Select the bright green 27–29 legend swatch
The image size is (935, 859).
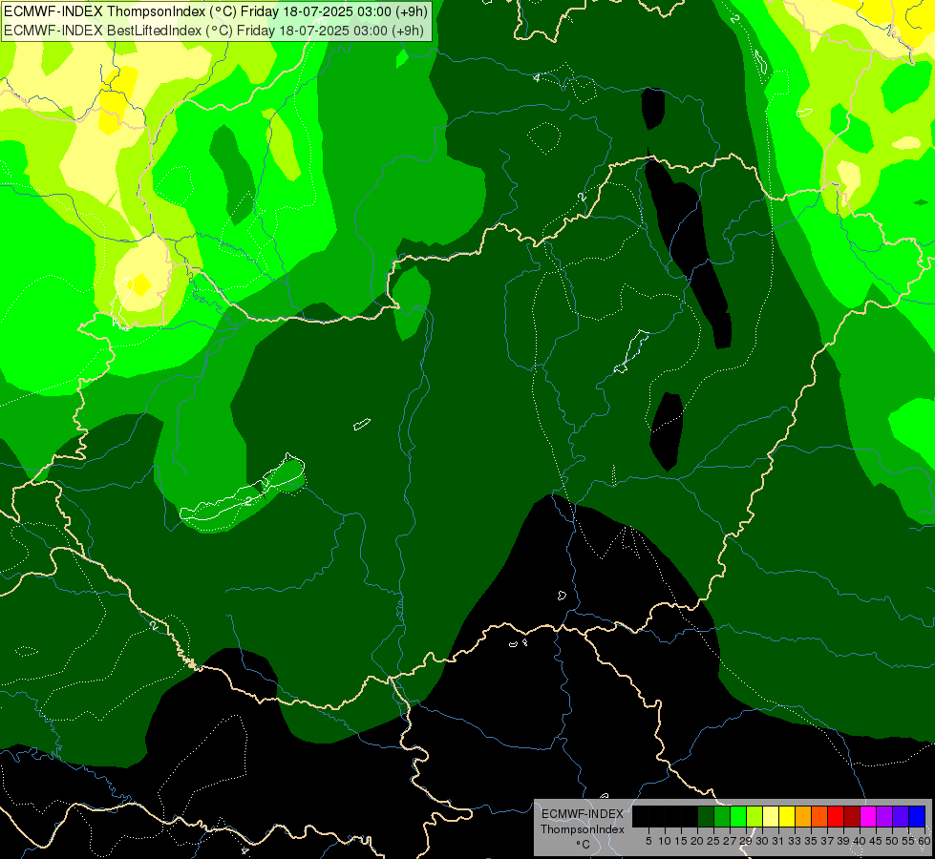[738, 816]
